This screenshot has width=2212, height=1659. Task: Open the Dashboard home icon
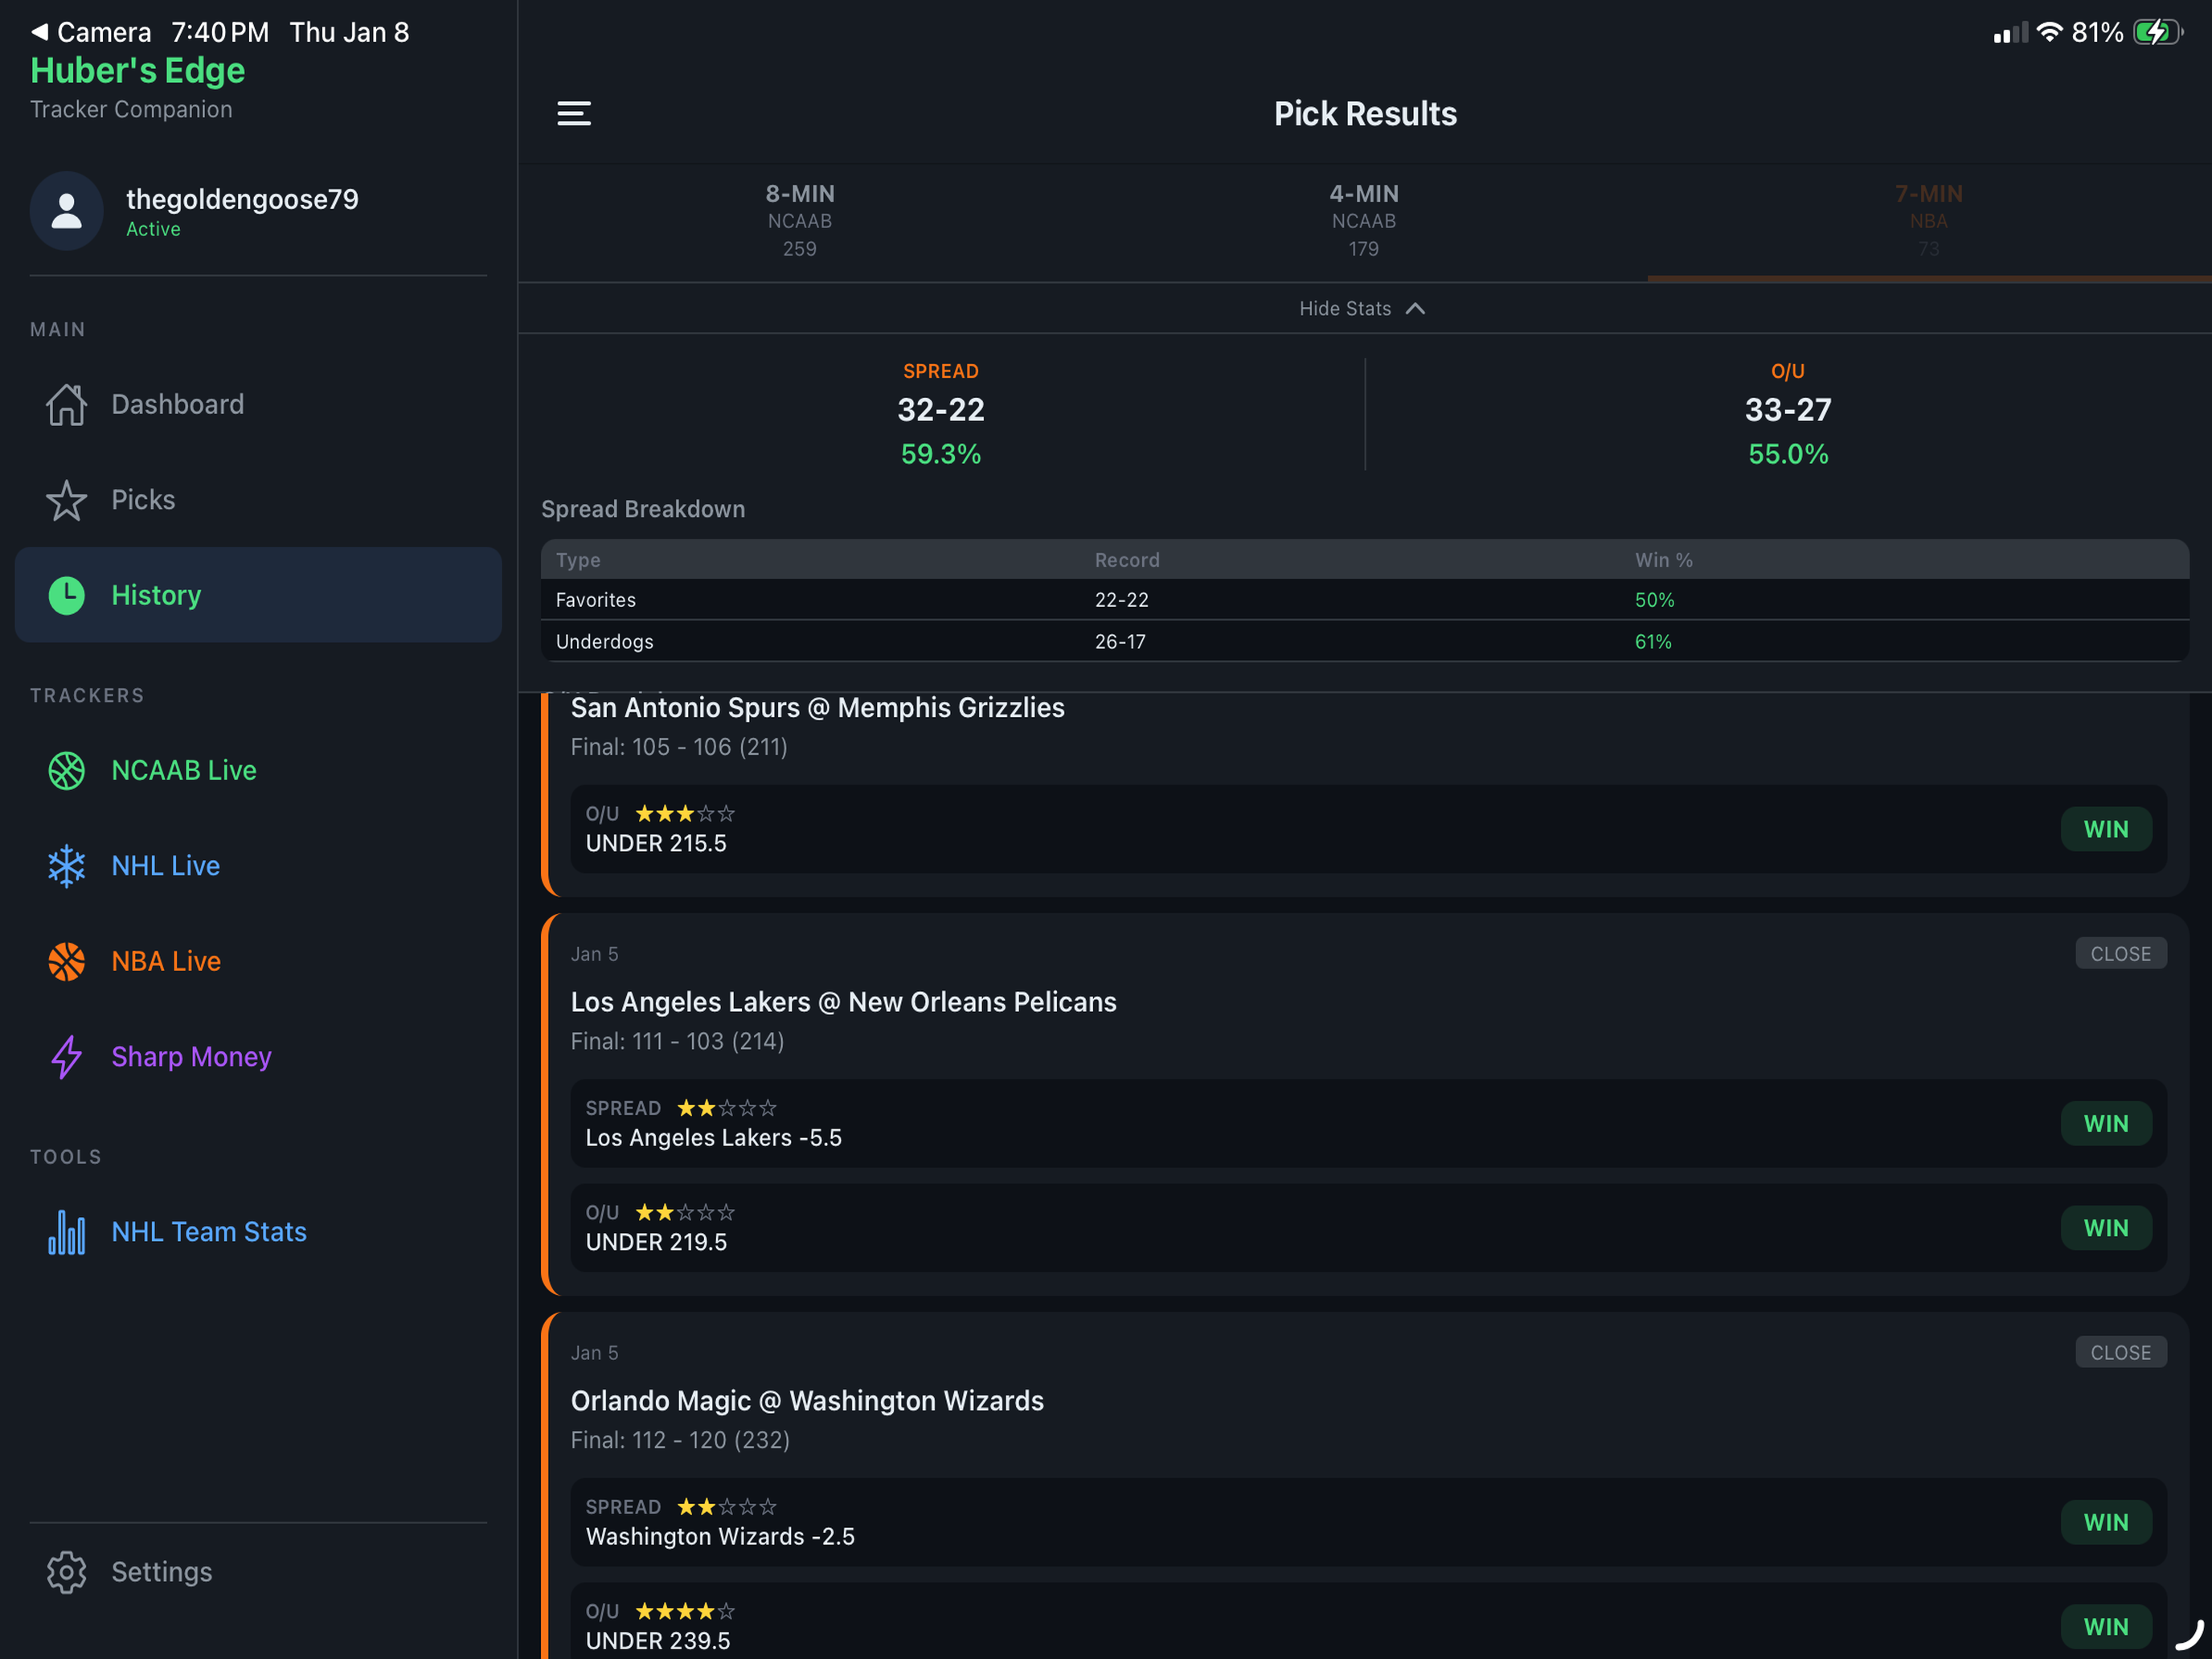(x=66, y=404)
